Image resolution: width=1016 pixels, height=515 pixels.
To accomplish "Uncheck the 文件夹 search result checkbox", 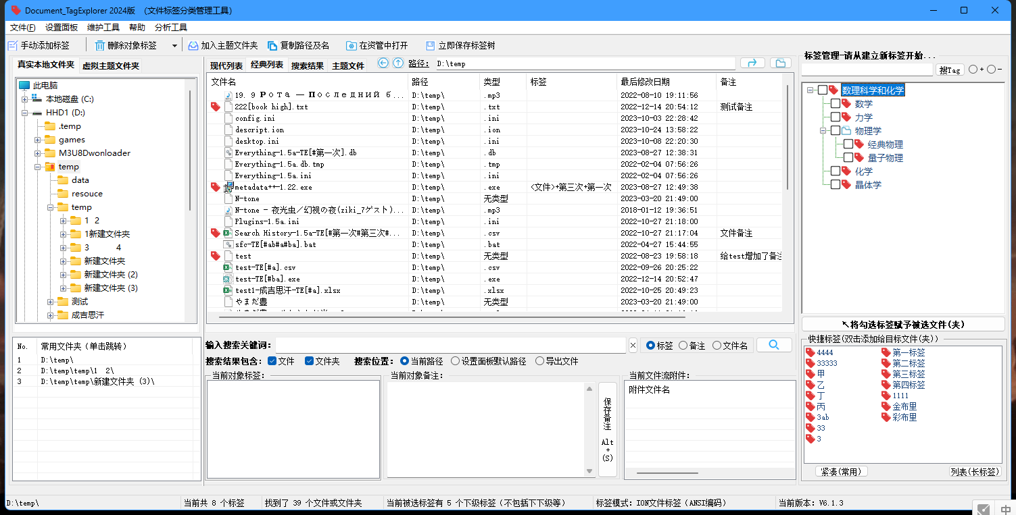I will pyautogui.click(x=309, y=361).
